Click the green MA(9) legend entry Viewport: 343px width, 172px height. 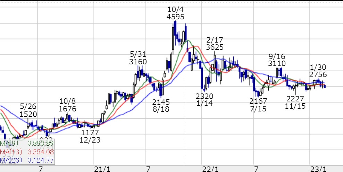(9, 143)
